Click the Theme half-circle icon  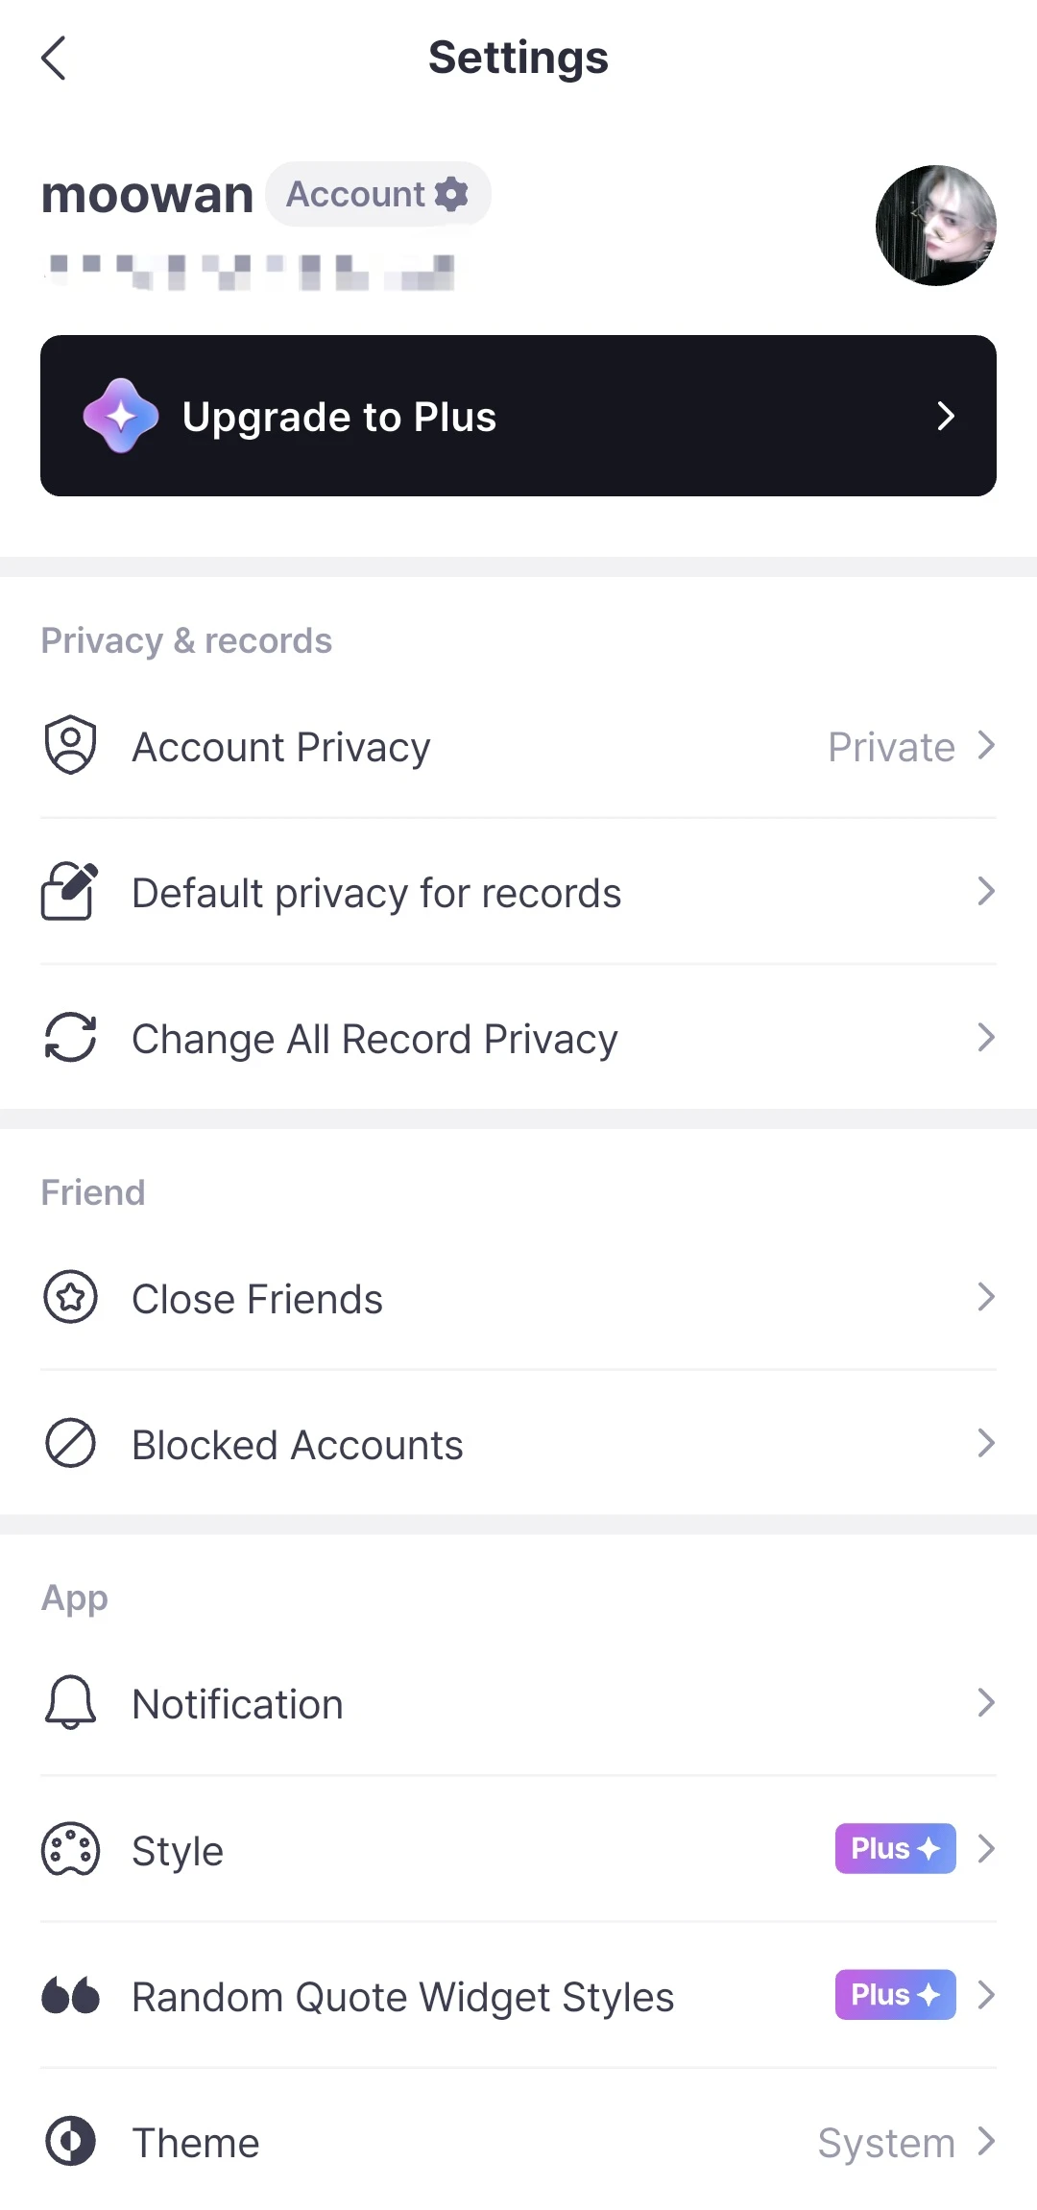coord(70,2141)
